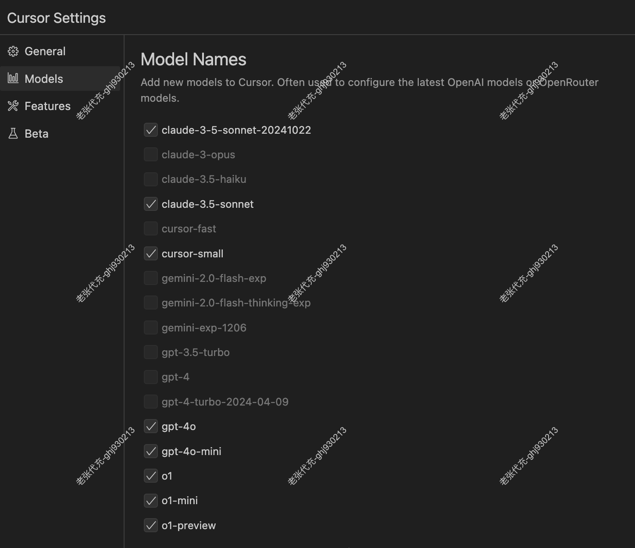Click the General gear icon

coord(13,51)
